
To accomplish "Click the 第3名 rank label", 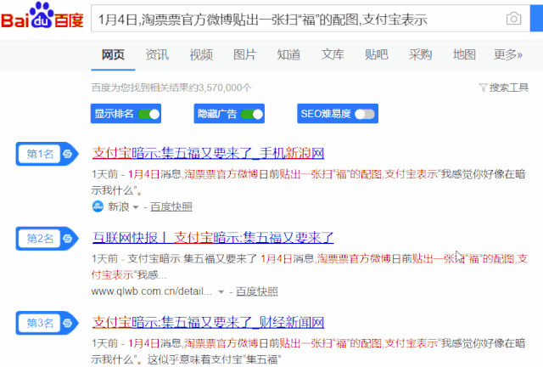I will pos(40,323).
